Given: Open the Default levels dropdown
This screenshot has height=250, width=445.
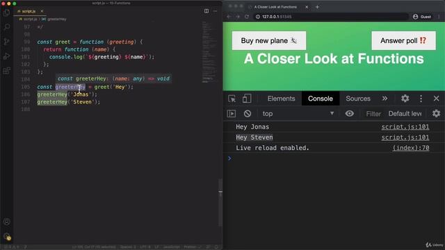Looking at the screenshot, I should pos(405,114).
